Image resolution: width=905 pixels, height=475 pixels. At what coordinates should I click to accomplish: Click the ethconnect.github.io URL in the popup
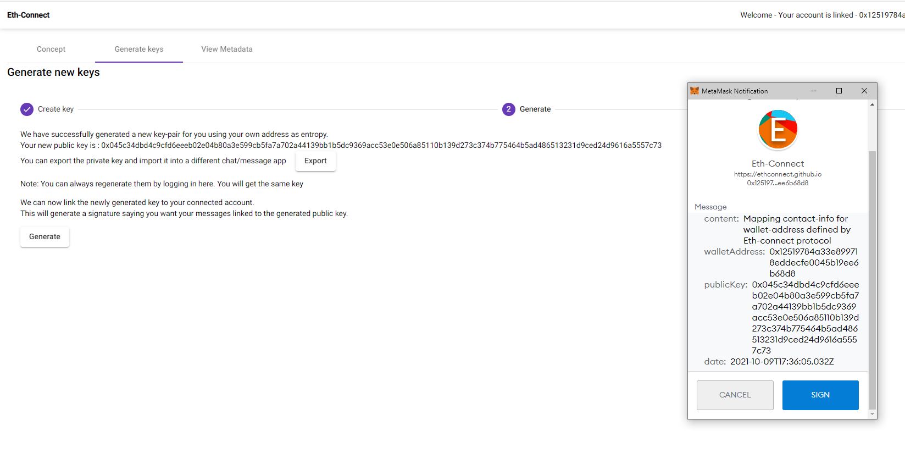pyautogui.click(x=778, y=174)
